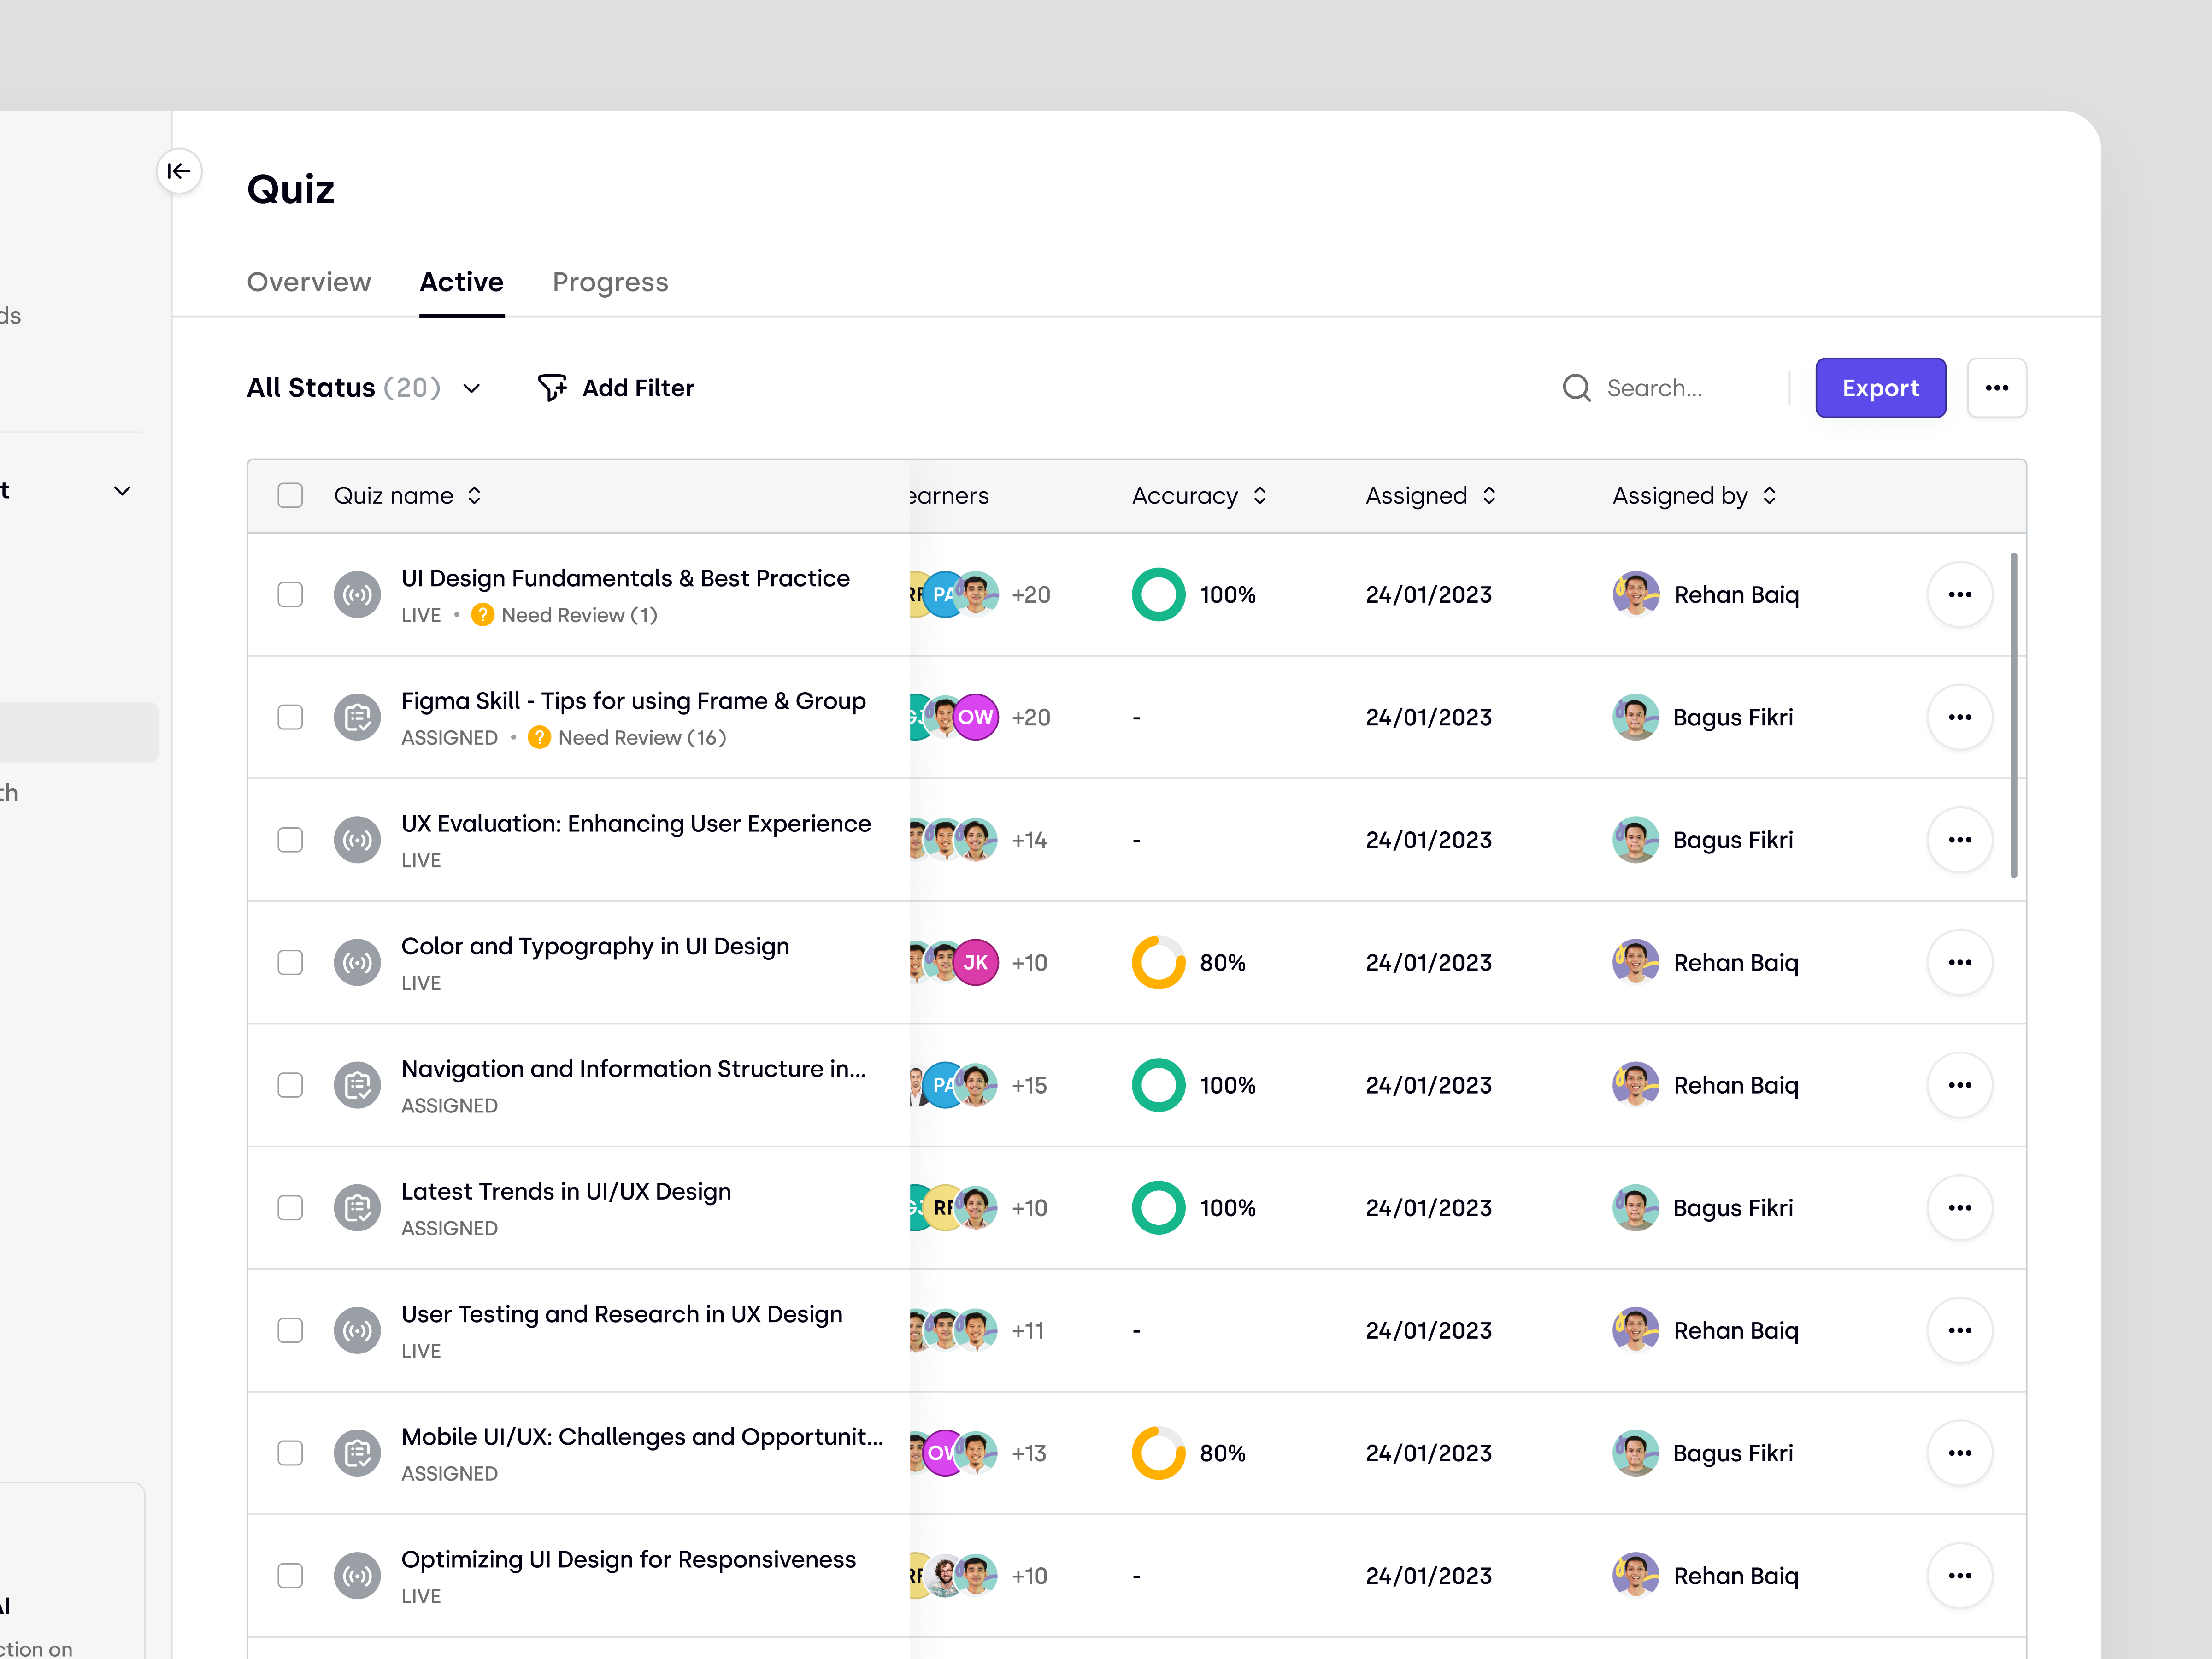The height and width of the screenshot is (1659, 2212).
Task: Check the checkbox for Figma Skill quiz row
Action: tap(290, 717)
